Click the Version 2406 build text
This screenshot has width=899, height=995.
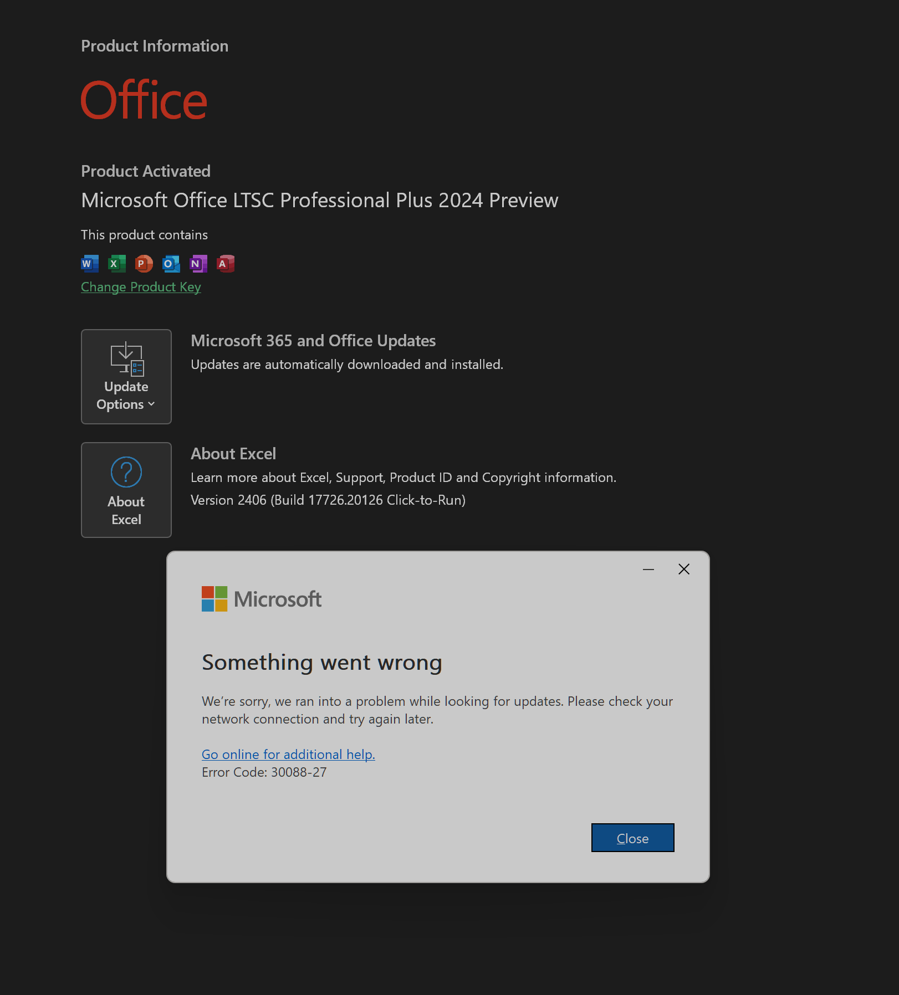pyautogui.click(x=328, y=500)
